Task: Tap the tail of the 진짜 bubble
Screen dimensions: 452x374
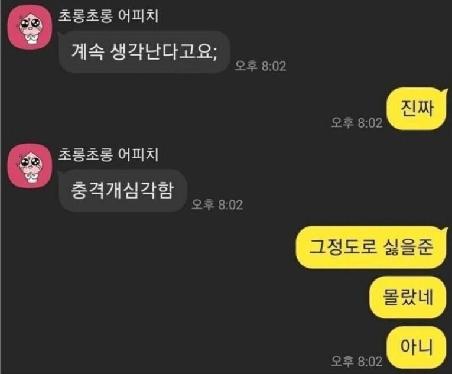Action: point(445,93)
